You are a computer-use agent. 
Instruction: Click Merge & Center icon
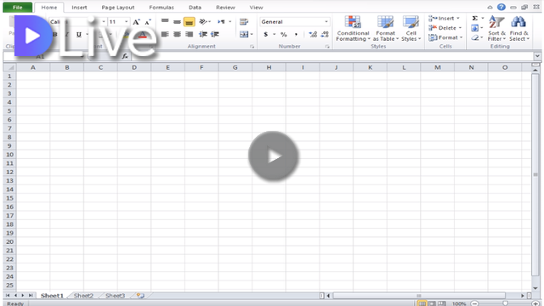pyautogui.click(x=244, y=34)
